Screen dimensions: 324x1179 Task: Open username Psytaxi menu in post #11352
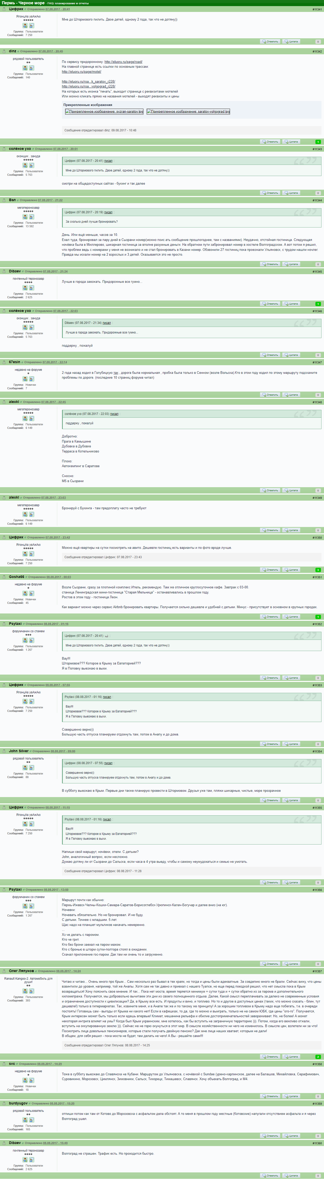pos(15,624)
